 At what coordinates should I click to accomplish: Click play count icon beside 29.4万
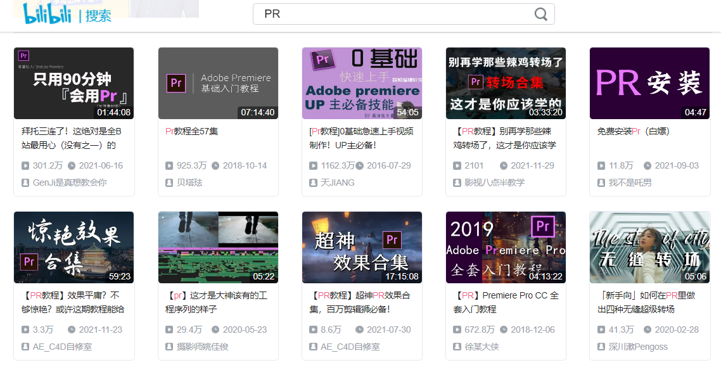click(169, 330)
